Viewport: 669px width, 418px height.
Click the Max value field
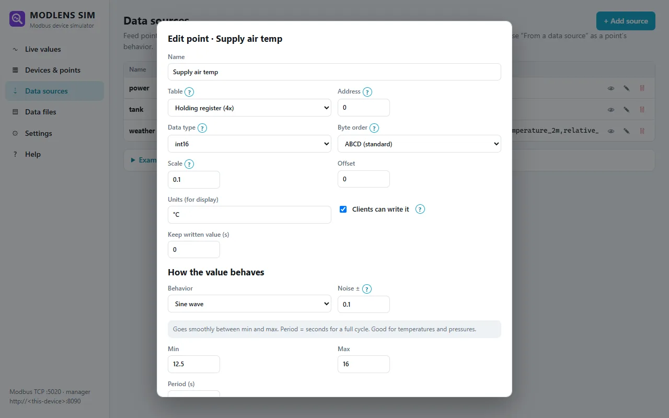[364, 364]
